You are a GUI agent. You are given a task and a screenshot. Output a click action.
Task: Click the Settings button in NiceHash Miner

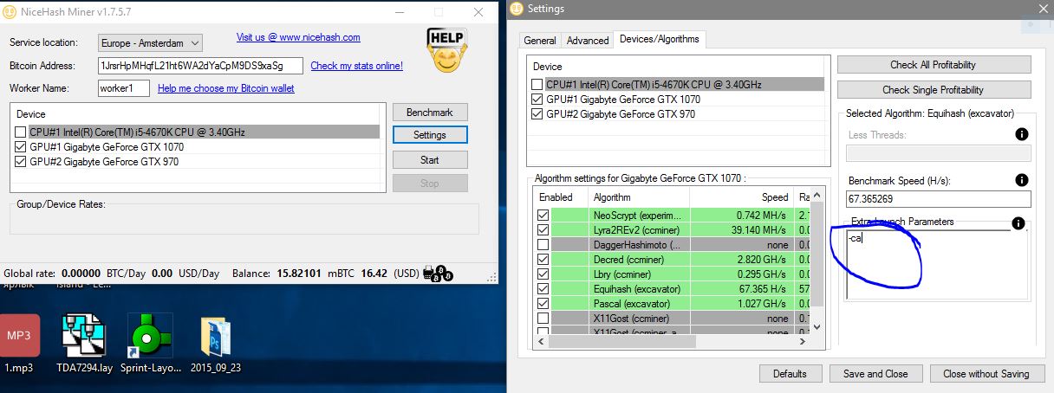pyautogui.click(x=430, y=135)
